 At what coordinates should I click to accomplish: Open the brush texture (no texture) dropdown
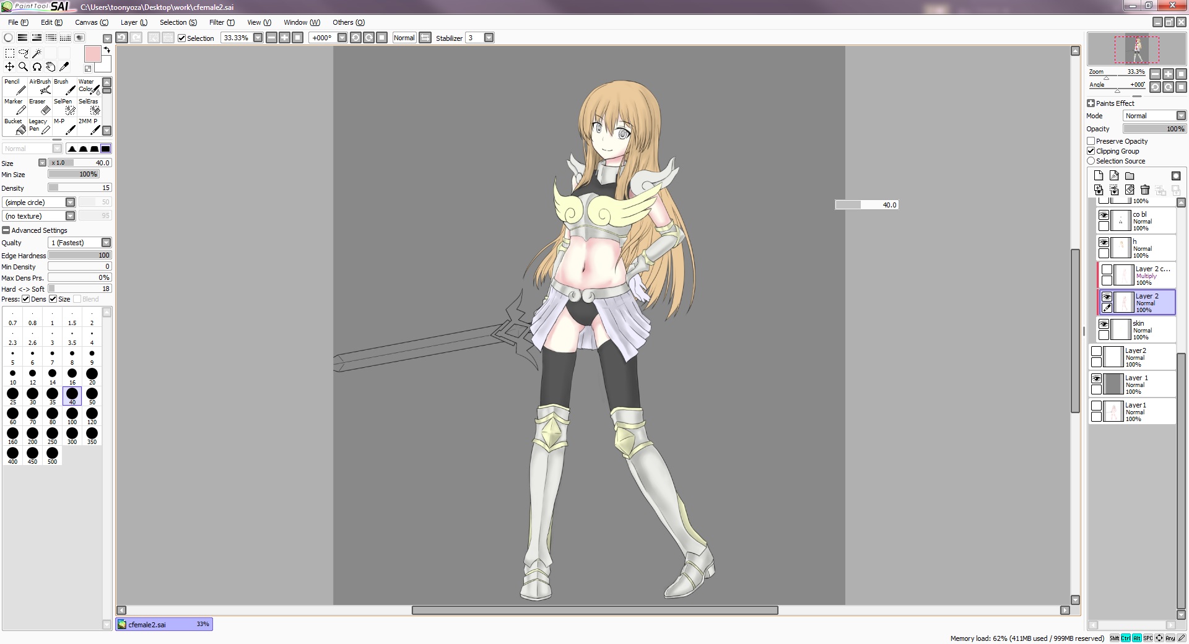click(x=70, y=216)
